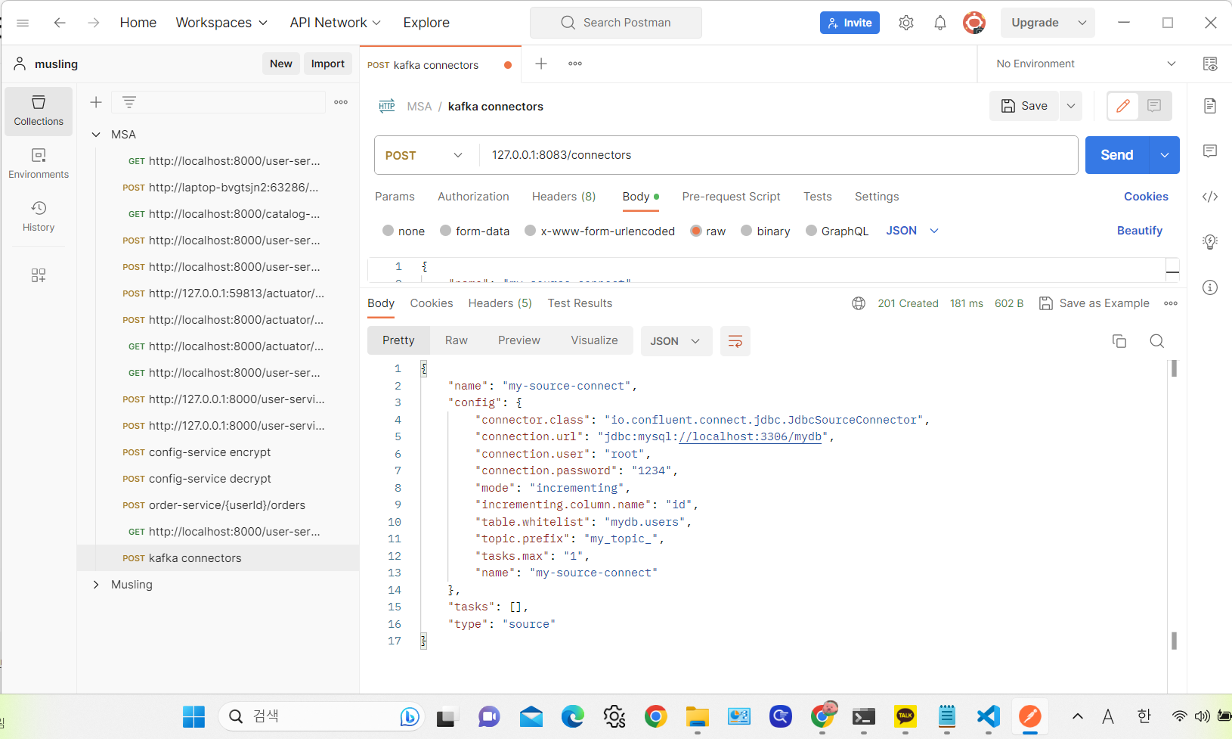Select the raw body type
The image size is (1232, 739).
coord(696,231)
